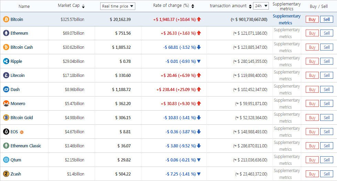Sort by Market Cap column arrows
The height and width of the screenshot is (181, 337).
(83, 7)
